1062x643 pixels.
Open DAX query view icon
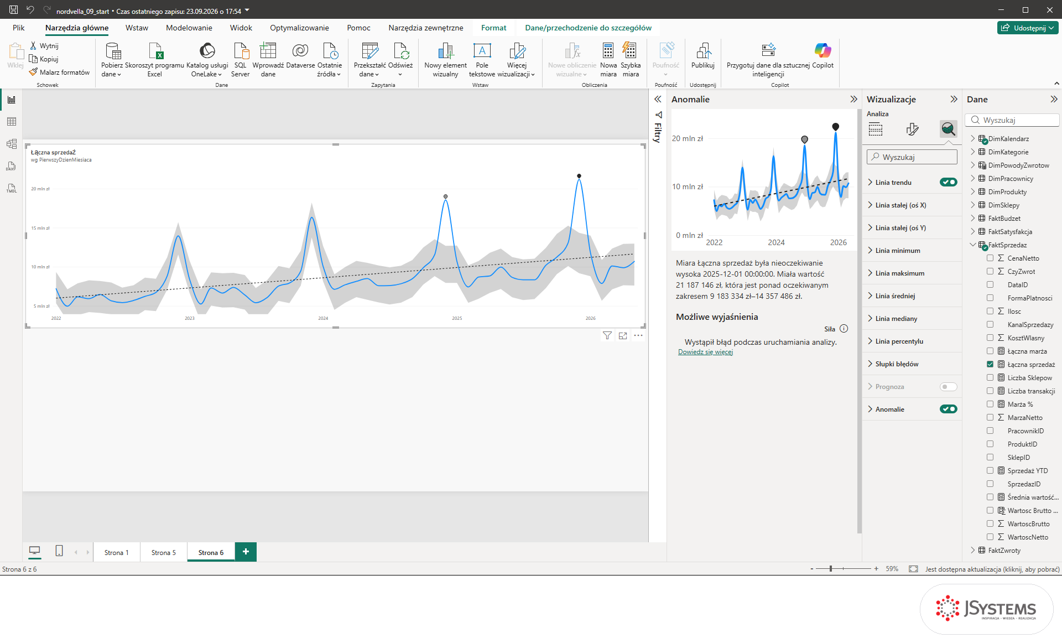click(x=12, y=166)
